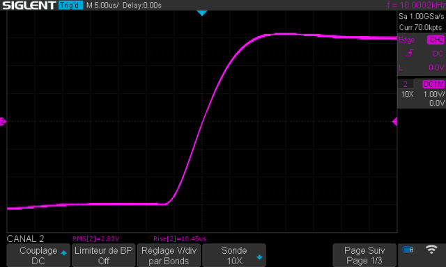Toggle Limiteur de BP Off setting
Screen dimensions: 446x267
[x=104, y=255]
